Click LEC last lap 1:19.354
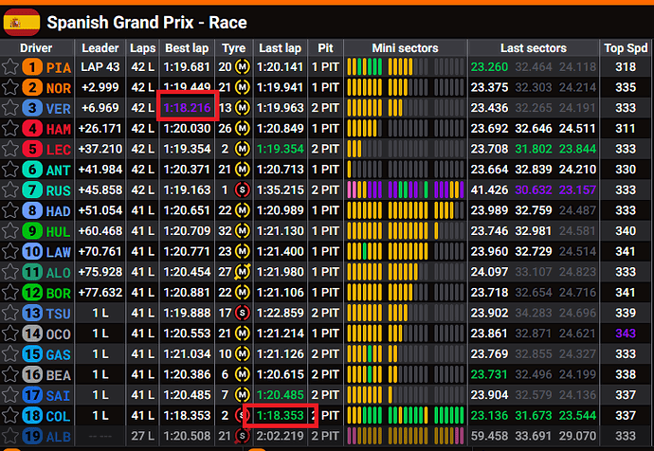This screenshot has height=451, width=654. click(x=281, y=149)
